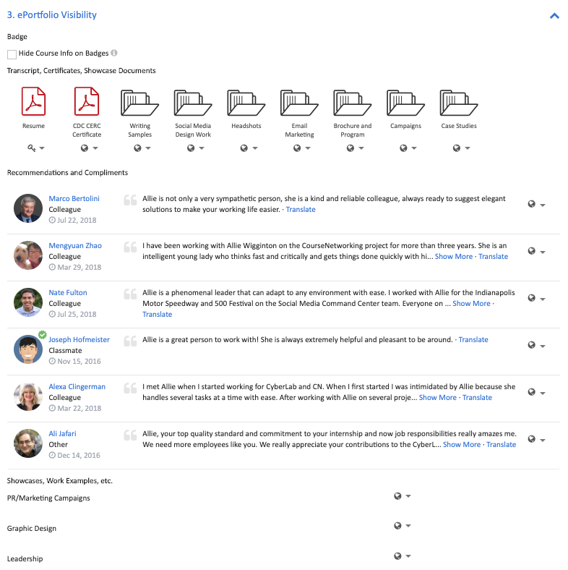
Task: Open visibility dropdown arrow under Brochure and Program
Action: (x=361, y=148)
